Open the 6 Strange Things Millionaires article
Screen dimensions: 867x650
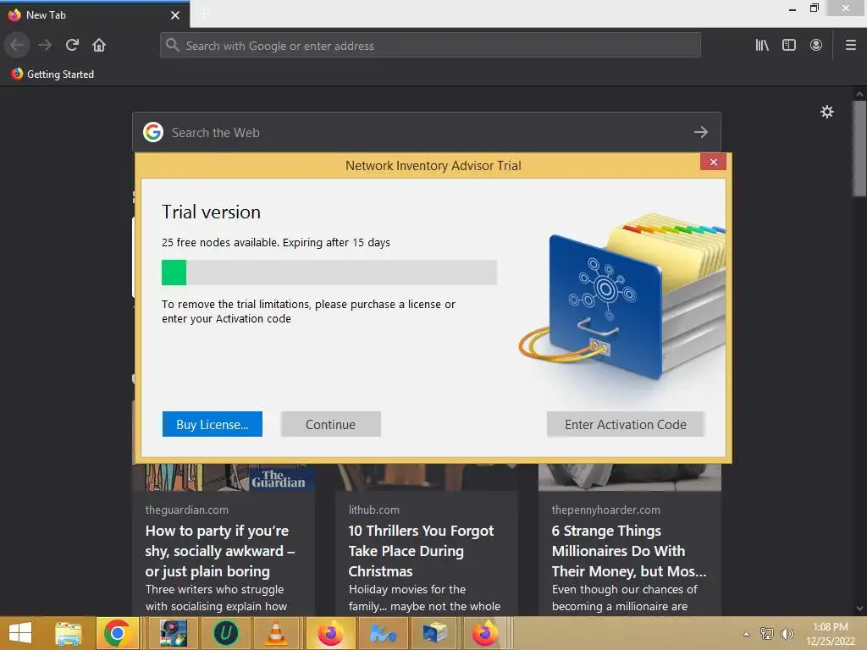coord(629,550)
